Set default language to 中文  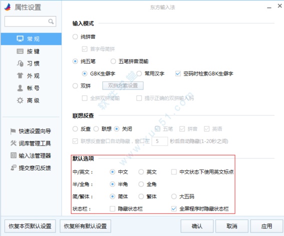click(112, 172)
